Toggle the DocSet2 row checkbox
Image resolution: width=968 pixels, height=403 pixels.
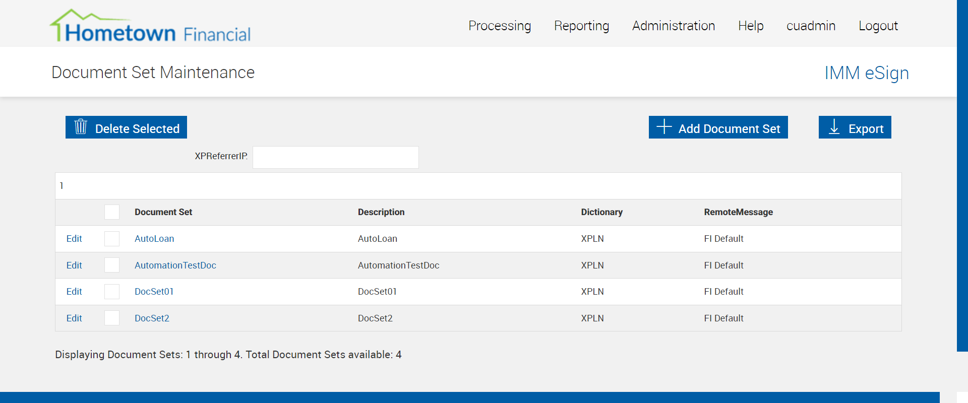pyautogui.click(x=112, y=318)
